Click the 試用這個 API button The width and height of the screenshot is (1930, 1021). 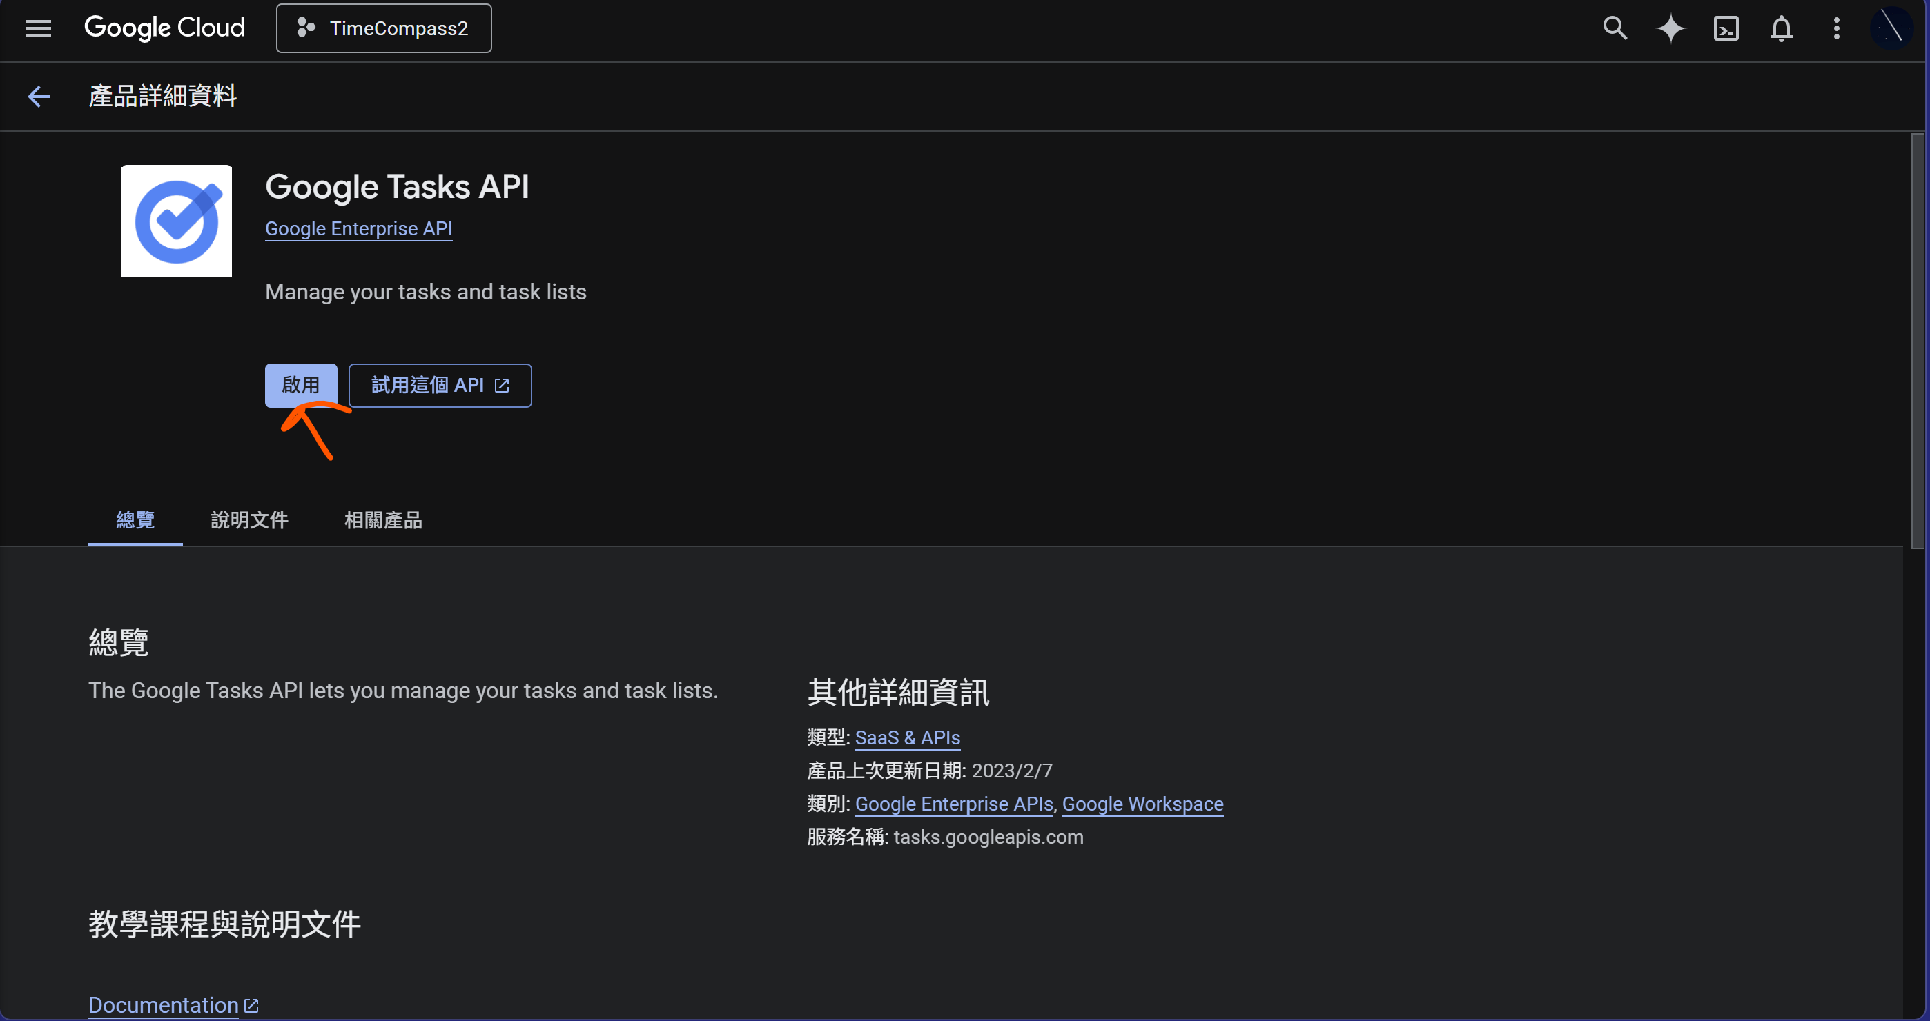pyautogui.click(x=440, y=385)
